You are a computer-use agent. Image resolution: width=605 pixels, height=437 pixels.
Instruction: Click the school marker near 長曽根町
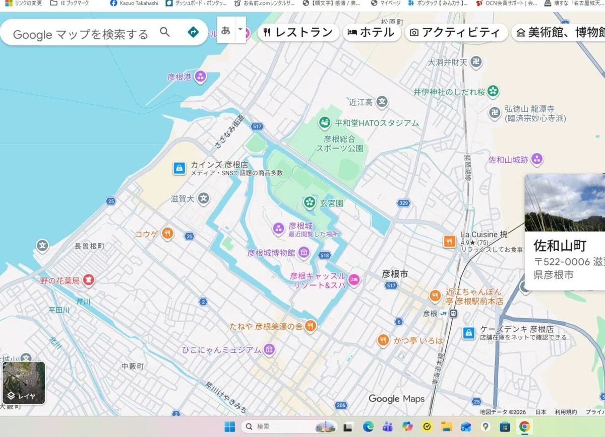coord(42,246)
